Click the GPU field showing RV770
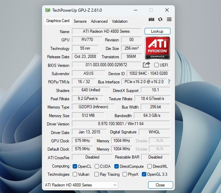221x193 pixels. pos(87,40)
